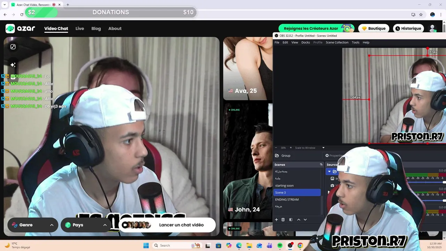Open a new Chrome tab
This screenshot has width=446, height=251.
(x=68, y=5)
